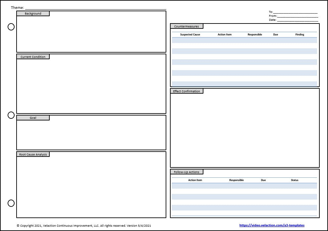Click the Due header in Follow-Up Actions
The width and height of the screenshot is (328, 231).
[x=263, y=180]
